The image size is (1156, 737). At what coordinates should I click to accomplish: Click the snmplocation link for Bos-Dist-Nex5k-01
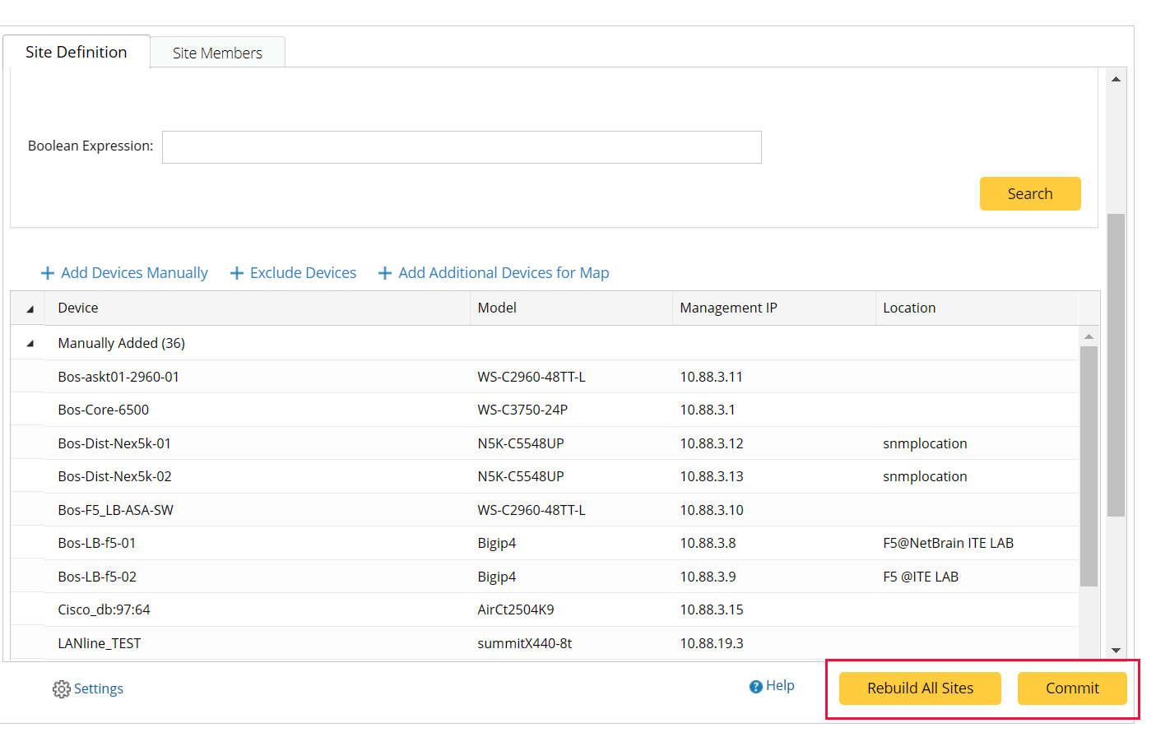(925, 443)
